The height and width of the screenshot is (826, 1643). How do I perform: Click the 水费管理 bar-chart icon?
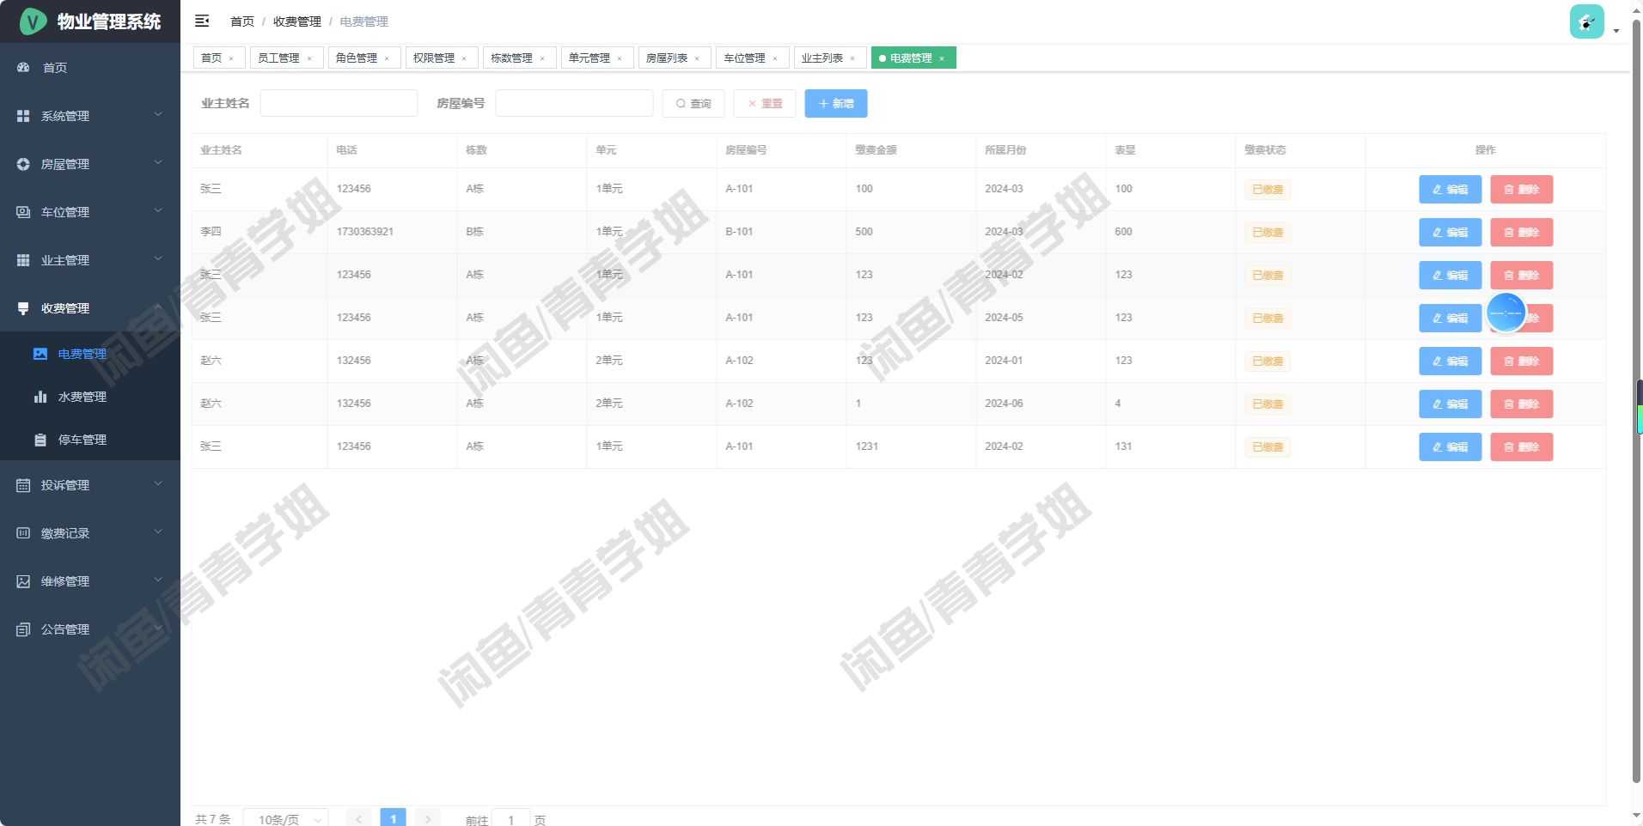[40, 397]
